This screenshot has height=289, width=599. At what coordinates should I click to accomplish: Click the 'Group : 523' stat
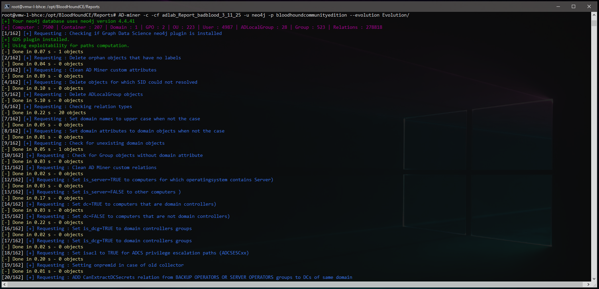(x=310, y=27)
